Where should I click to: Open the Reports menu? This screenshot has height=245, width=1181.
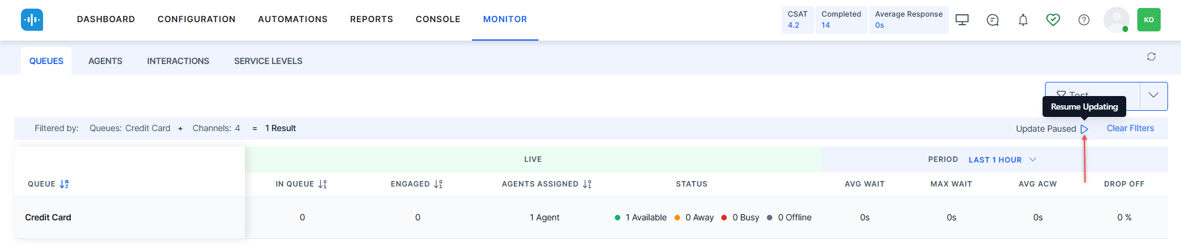[x=372, y=19]
